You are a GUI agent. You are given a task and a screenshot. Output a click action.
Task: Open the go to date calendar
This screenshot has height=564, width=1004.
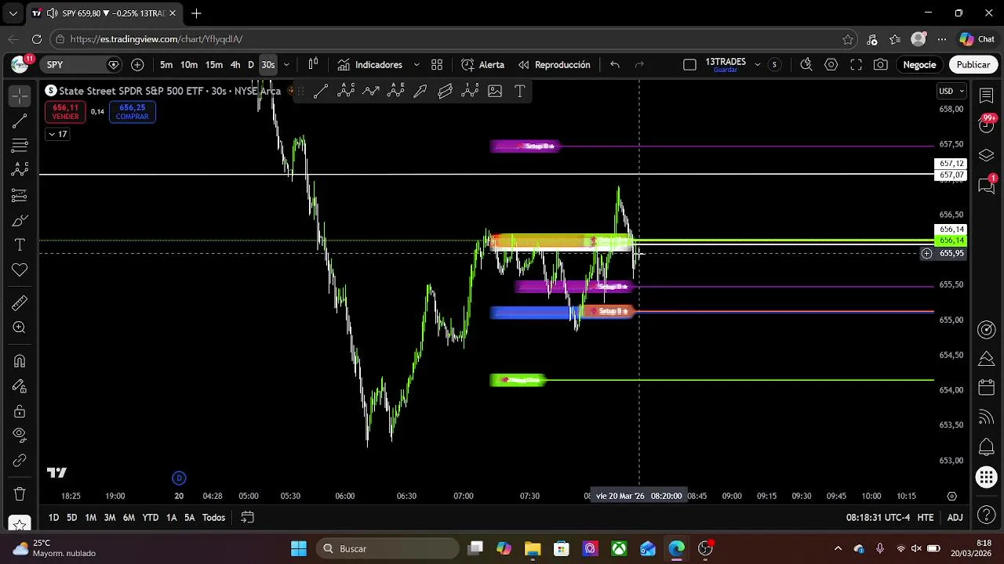pyautogui.click(x=247, y=518)
